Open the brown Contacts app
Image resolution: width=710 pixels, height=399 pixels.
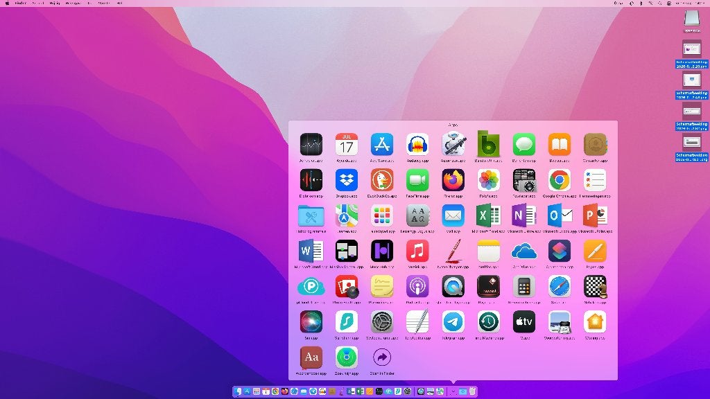pyautogui.click(x=595, y=145)
